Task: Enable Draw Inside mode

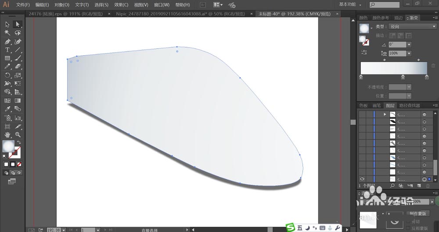Action: 19,173
